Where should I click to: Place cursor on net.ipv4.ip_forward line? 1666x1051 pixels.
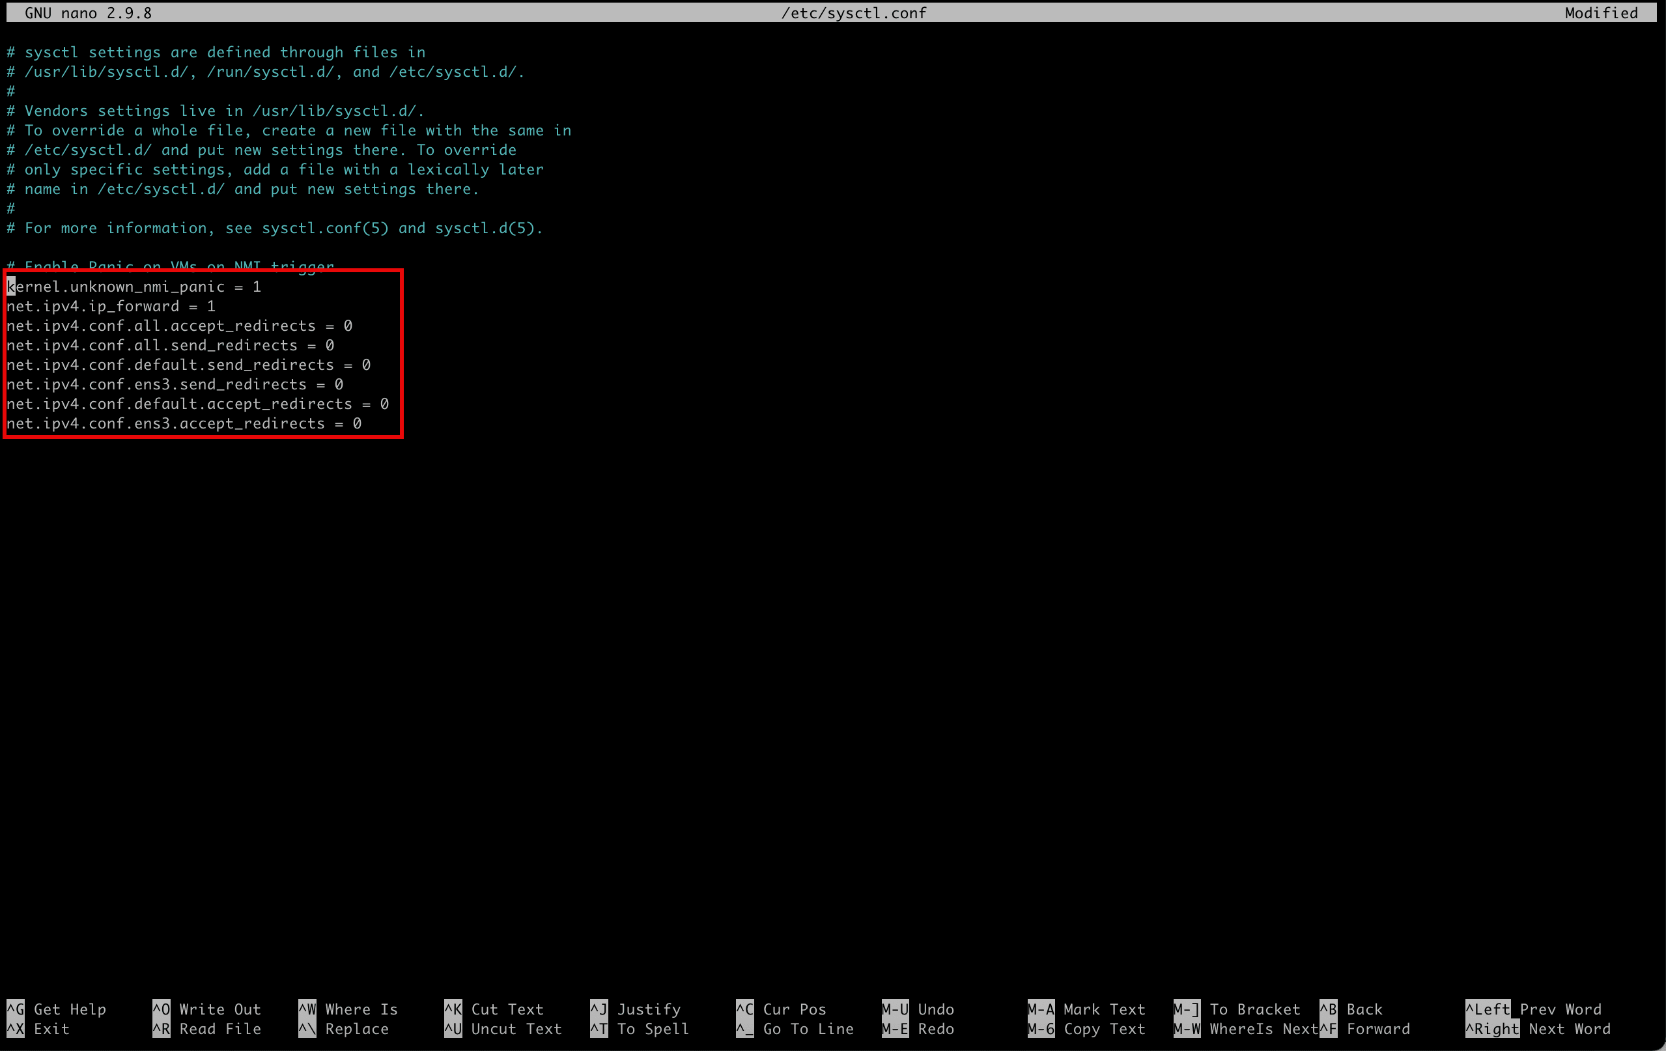pos(111,306)
